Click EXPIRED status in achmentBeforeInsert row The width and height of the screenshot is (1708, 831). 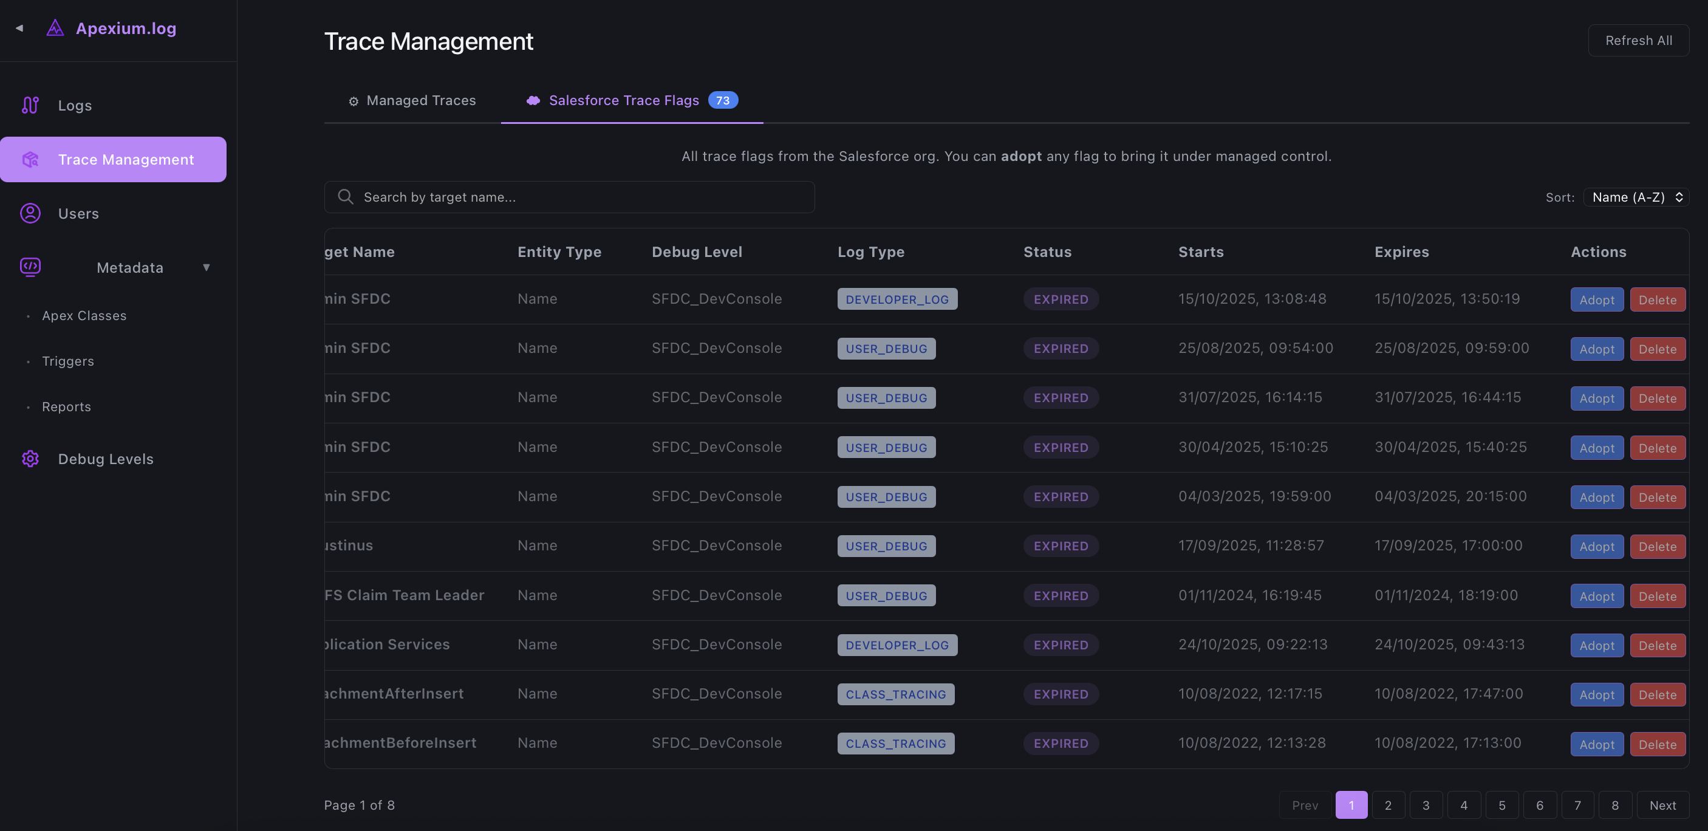(1061, 744)
